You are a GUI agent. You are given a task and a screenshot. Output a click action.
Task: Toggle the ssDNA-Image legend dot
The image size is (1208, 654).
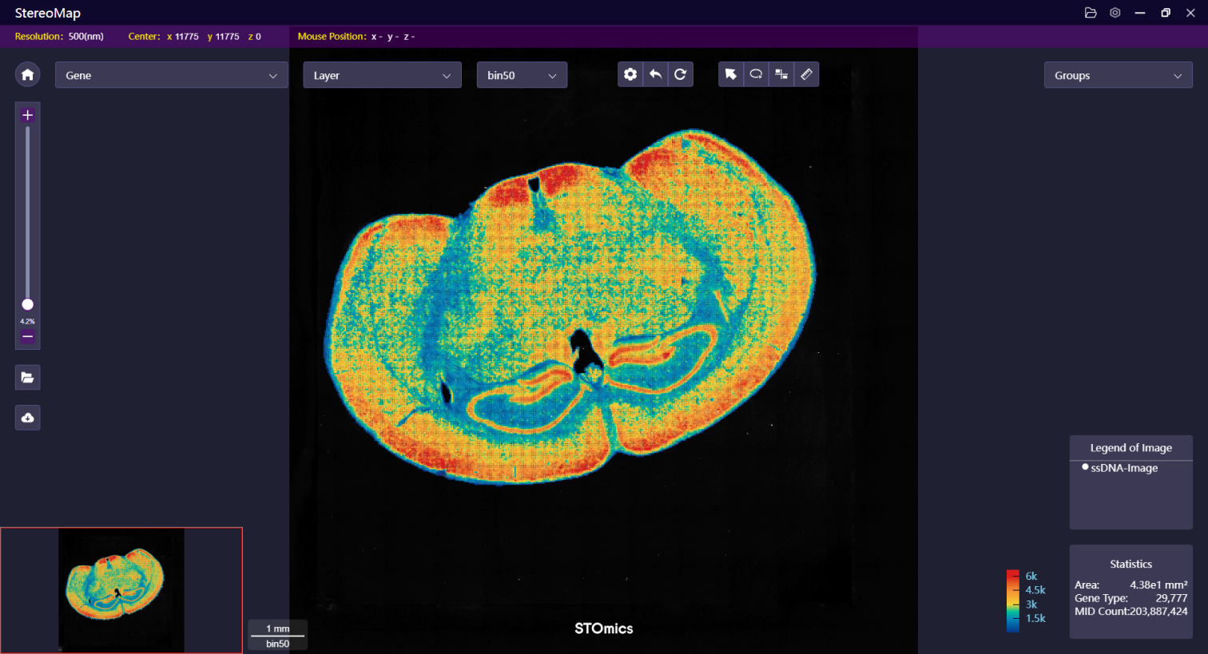click(x=1085, y=467)
